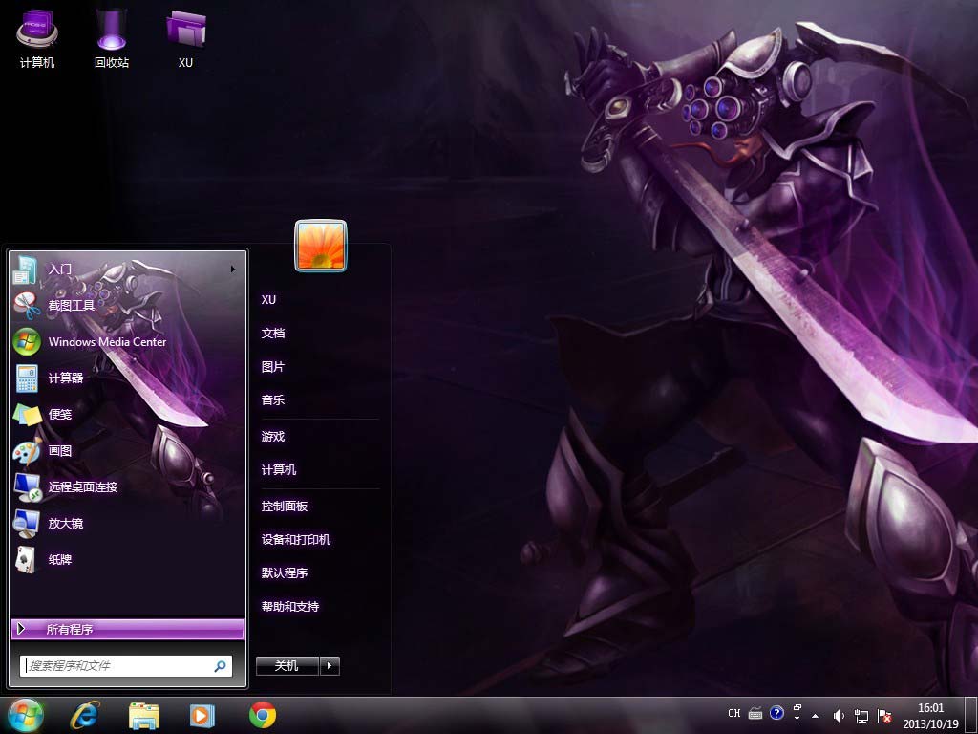Click the 搜索程序和文件 search box
The image size is (978, 734).
(117, 665)
